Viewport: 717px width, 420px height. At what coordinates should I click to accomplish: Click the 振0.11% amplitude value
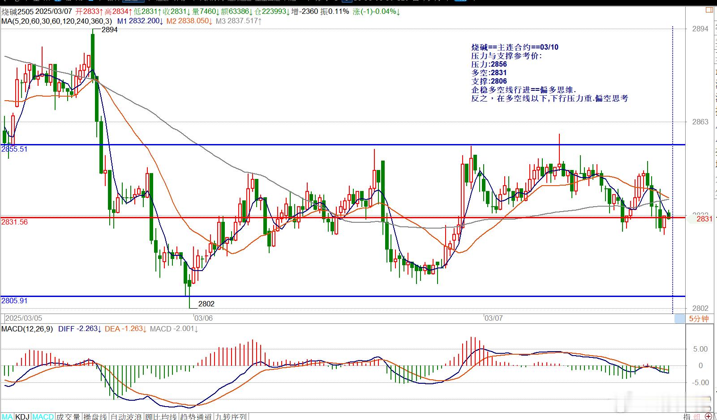(x=335, y=12)
